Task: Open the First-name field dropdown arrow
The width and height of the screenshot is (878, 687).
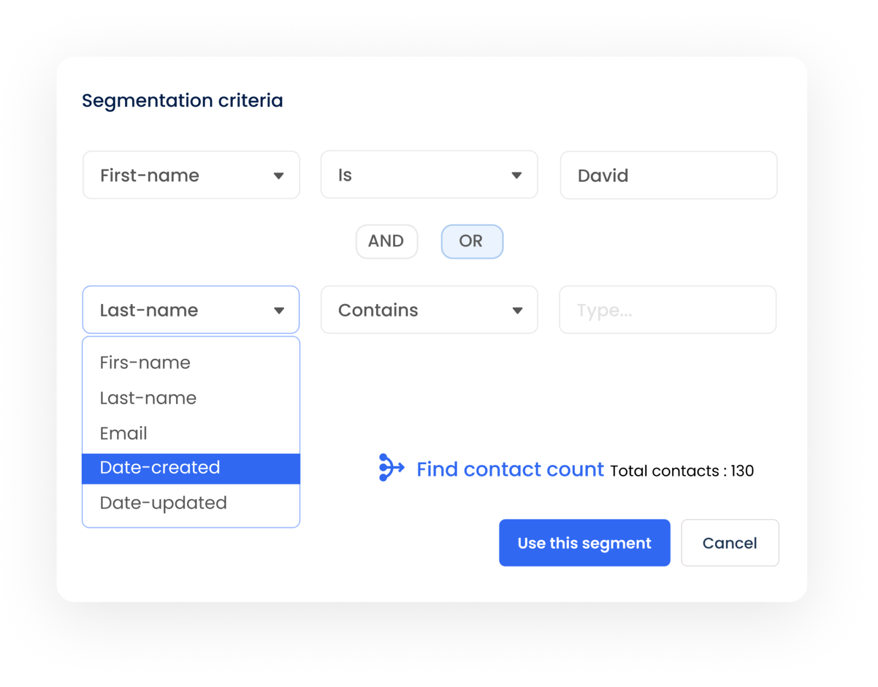Action: [280, 175]
